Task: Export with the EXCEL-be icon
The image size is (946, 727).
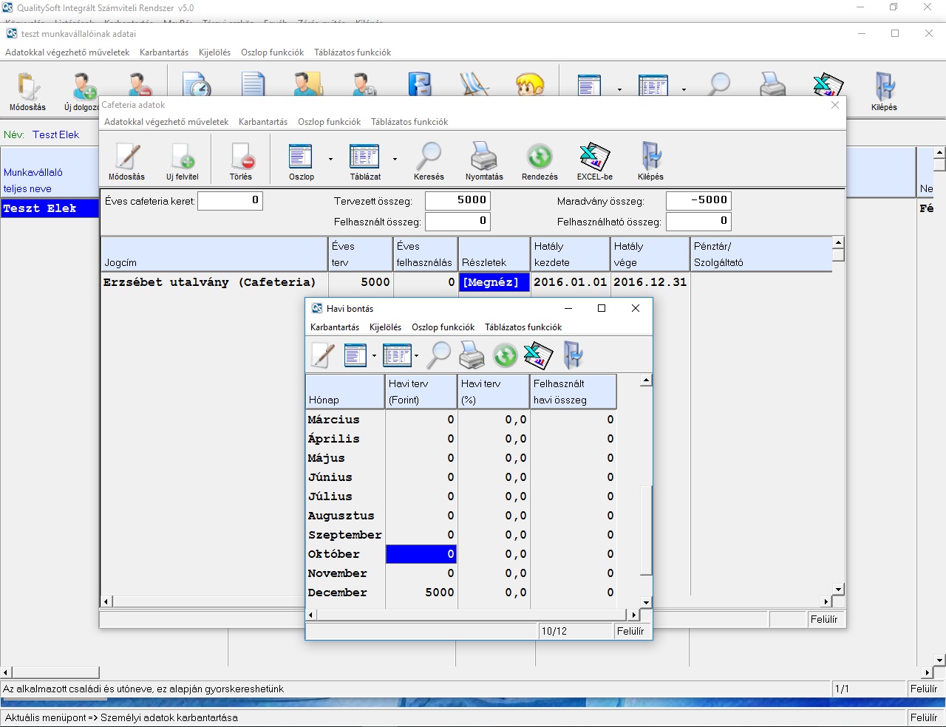Action: [594, 160]
